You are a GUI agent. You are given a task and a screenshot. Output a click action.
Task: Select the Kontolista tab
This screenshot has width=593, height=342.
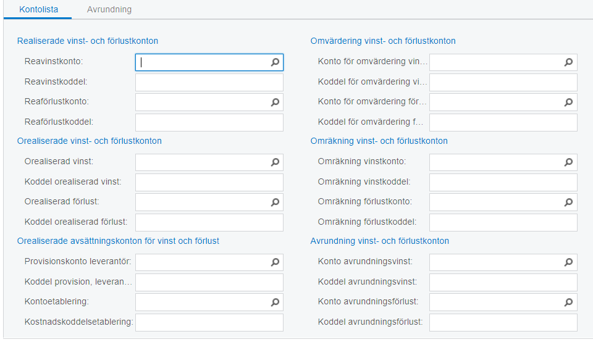pyautogui.click(x=39, y=10)
